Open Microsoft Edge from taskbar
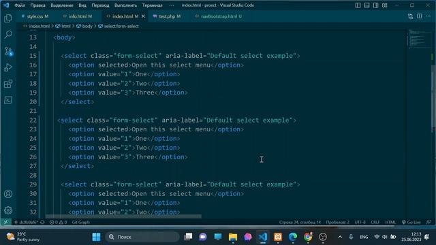 [x=292, y=237]
